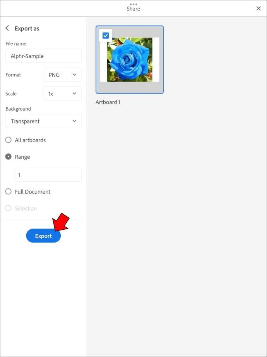Image resolution: width=267 pixels, height=357 pixels.
Task: Click the three-dot handle above Share
Action: [133, 4]
